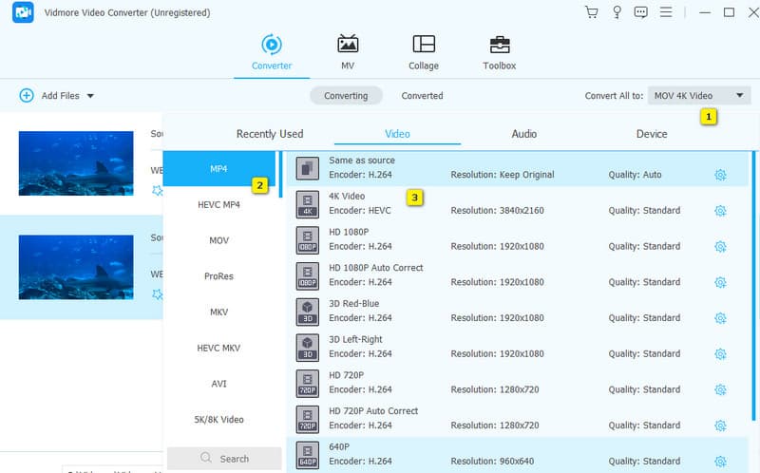The width and height of the screenshot is (760, 473).
Task: Open the hamburger menu icon
Action: [x=666, y=12]
